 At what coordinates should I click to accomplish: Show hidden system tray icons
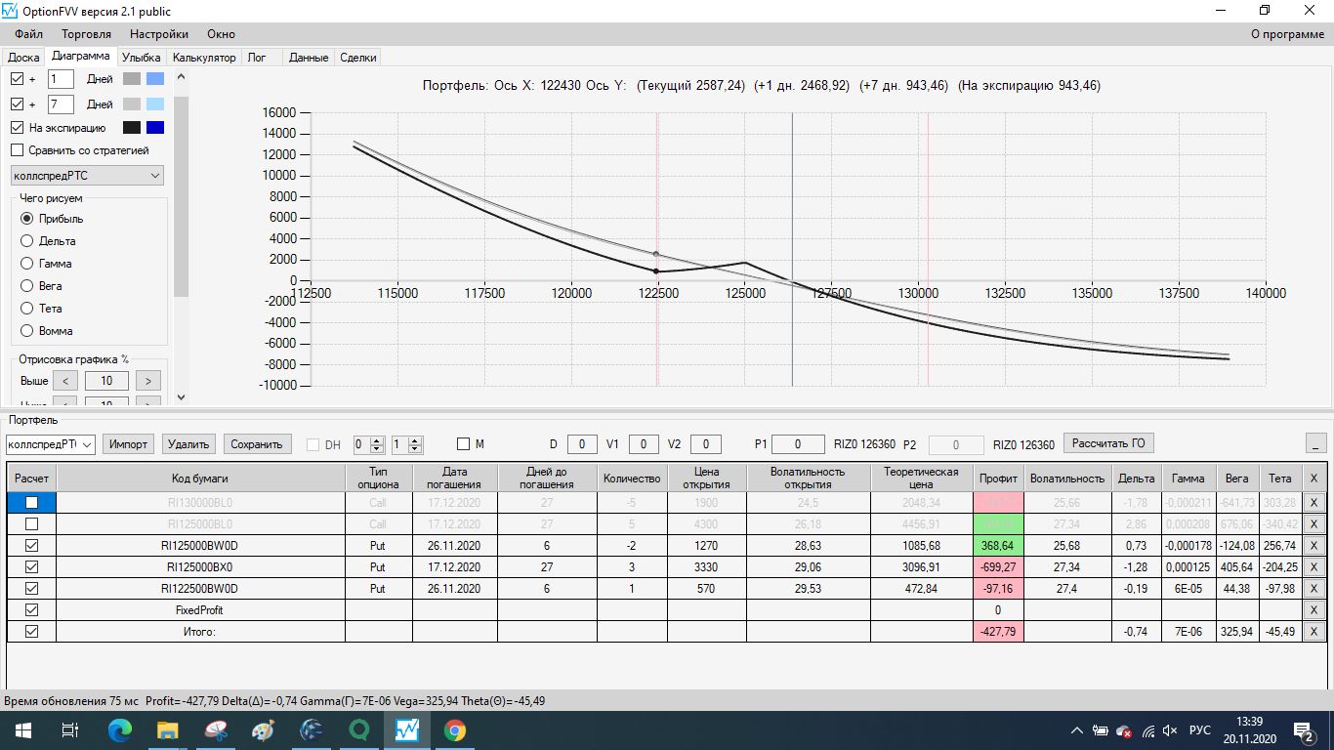[1077, 730]
